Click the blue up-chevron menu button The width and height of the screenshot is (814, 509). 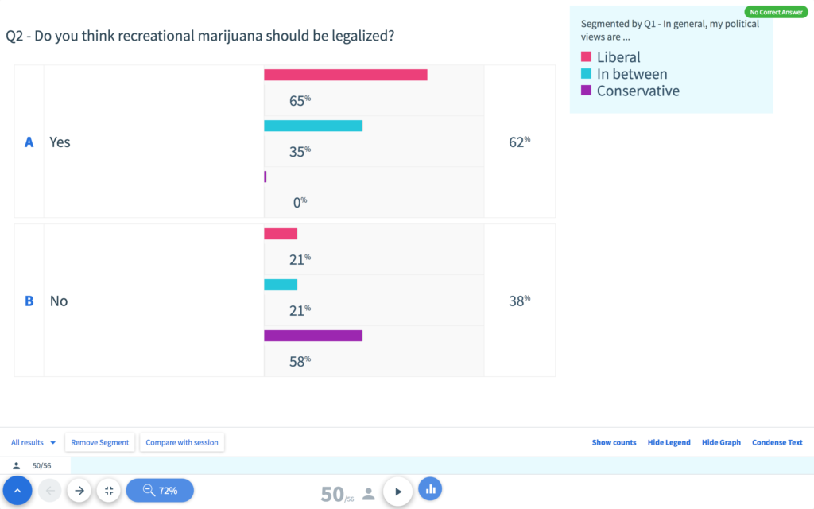click(x=17, y=491)
